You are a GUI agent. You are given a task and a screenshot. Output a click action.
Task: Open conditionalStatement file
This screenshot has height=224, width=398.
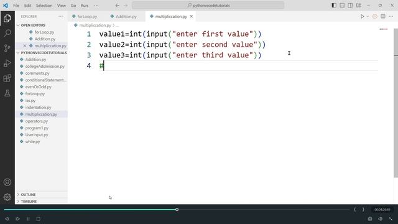click(45, 80)
